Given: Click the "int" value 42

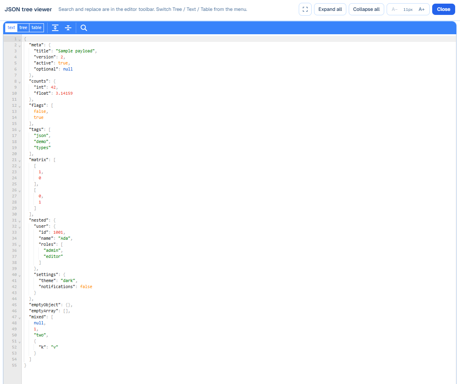Looking at the screenshot, I should [53, 87].
